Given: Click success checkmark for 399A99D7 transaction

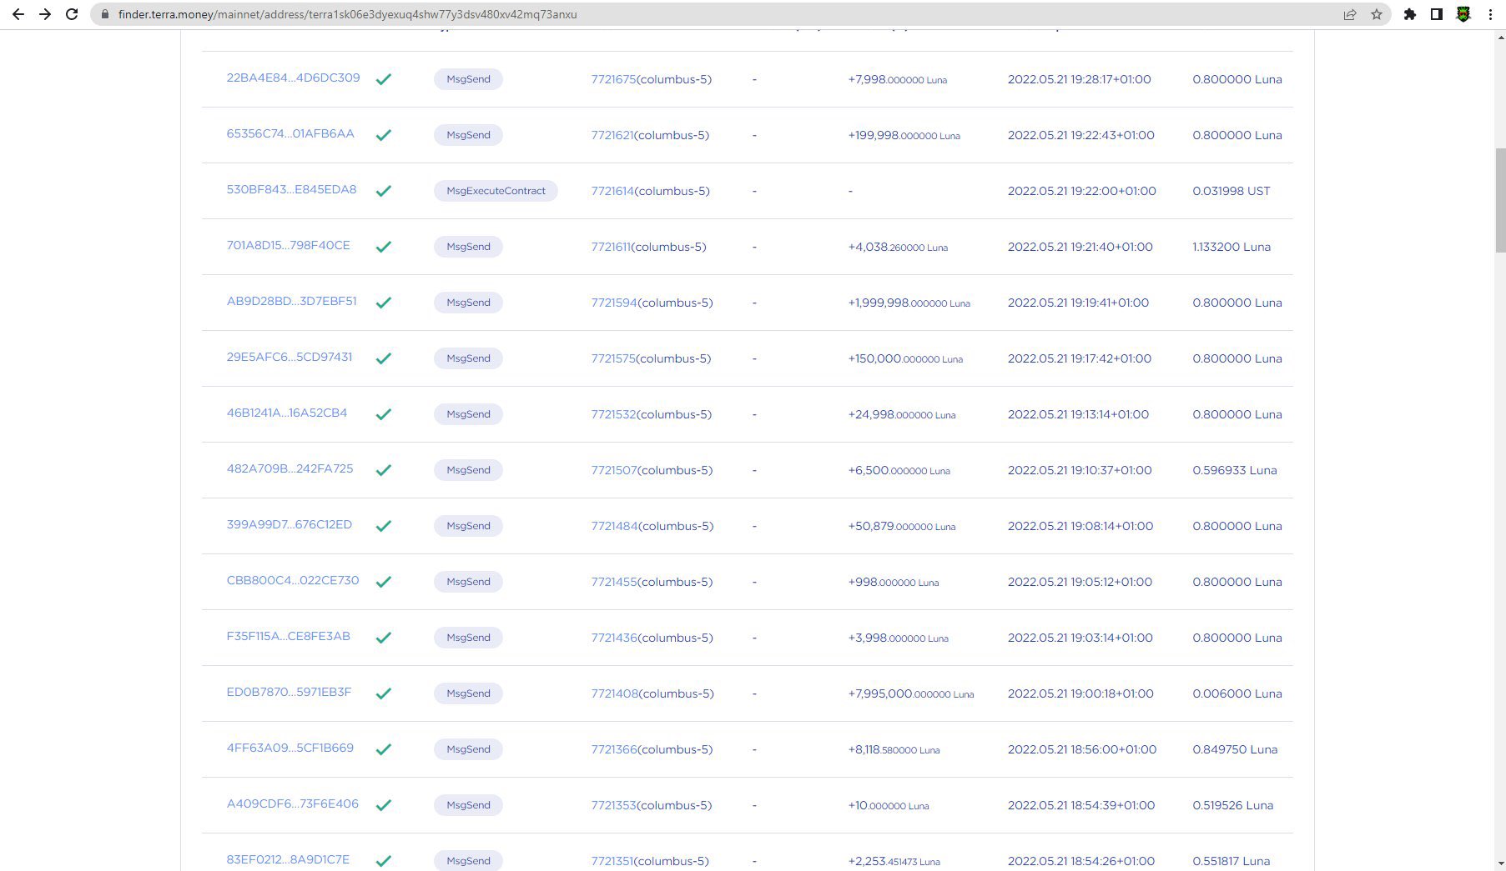Looking at the screenshot, I should [x=384, y=526].
